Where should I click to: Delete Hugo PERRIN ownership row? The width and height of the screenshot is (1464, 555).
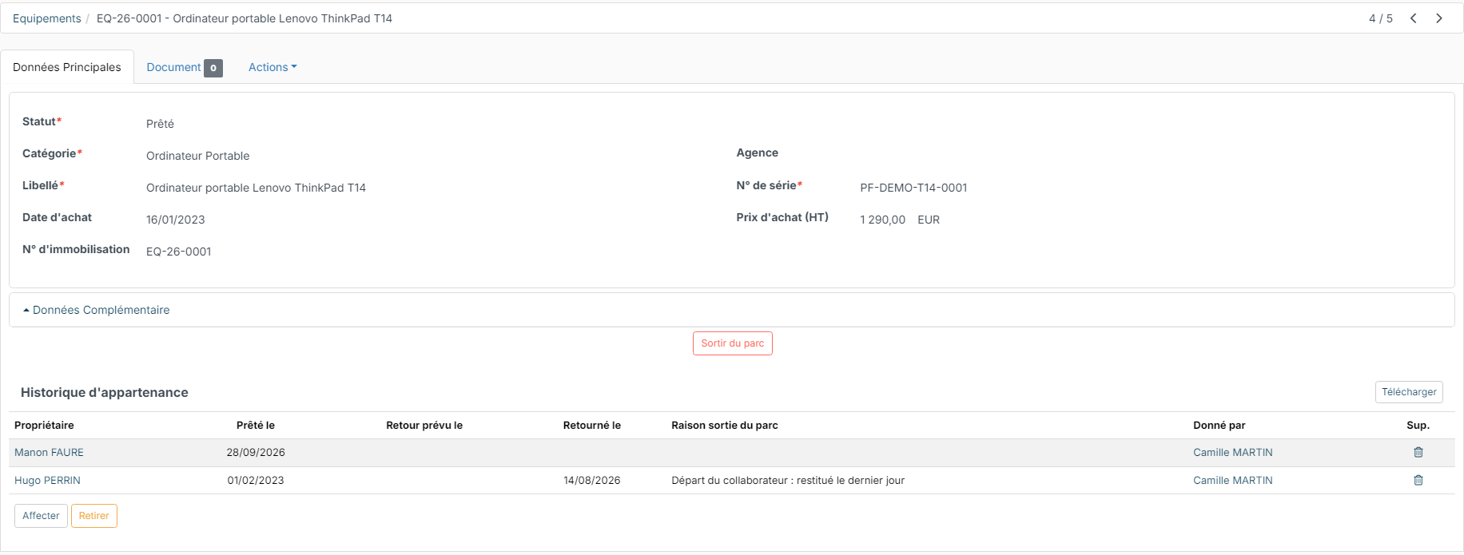[x=1418, y=480]
